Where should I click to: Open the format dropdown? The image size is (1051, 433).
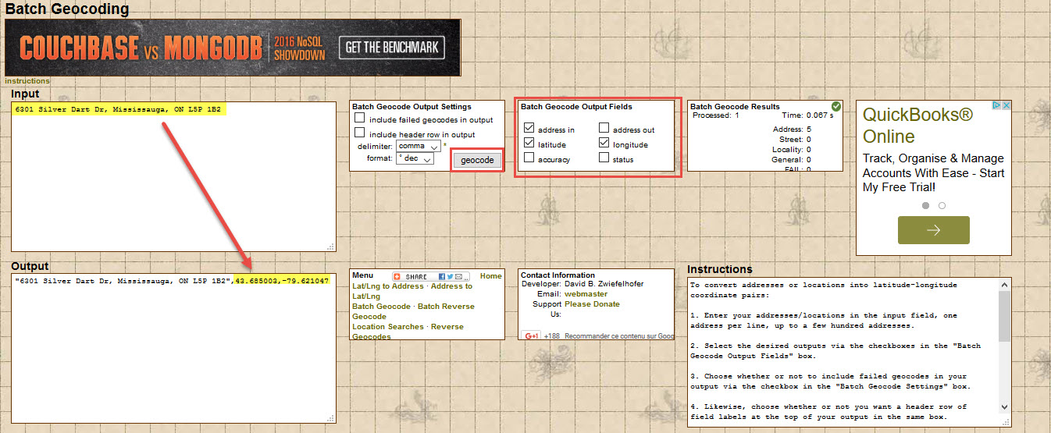pyautogui.click(x=415, y=158)
